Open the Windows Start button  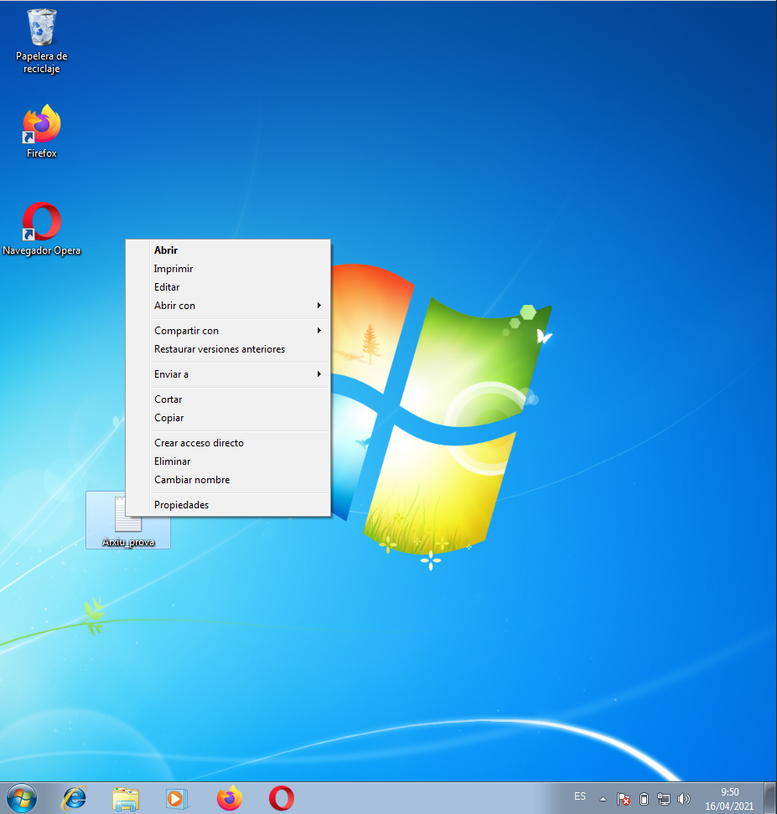21,798
